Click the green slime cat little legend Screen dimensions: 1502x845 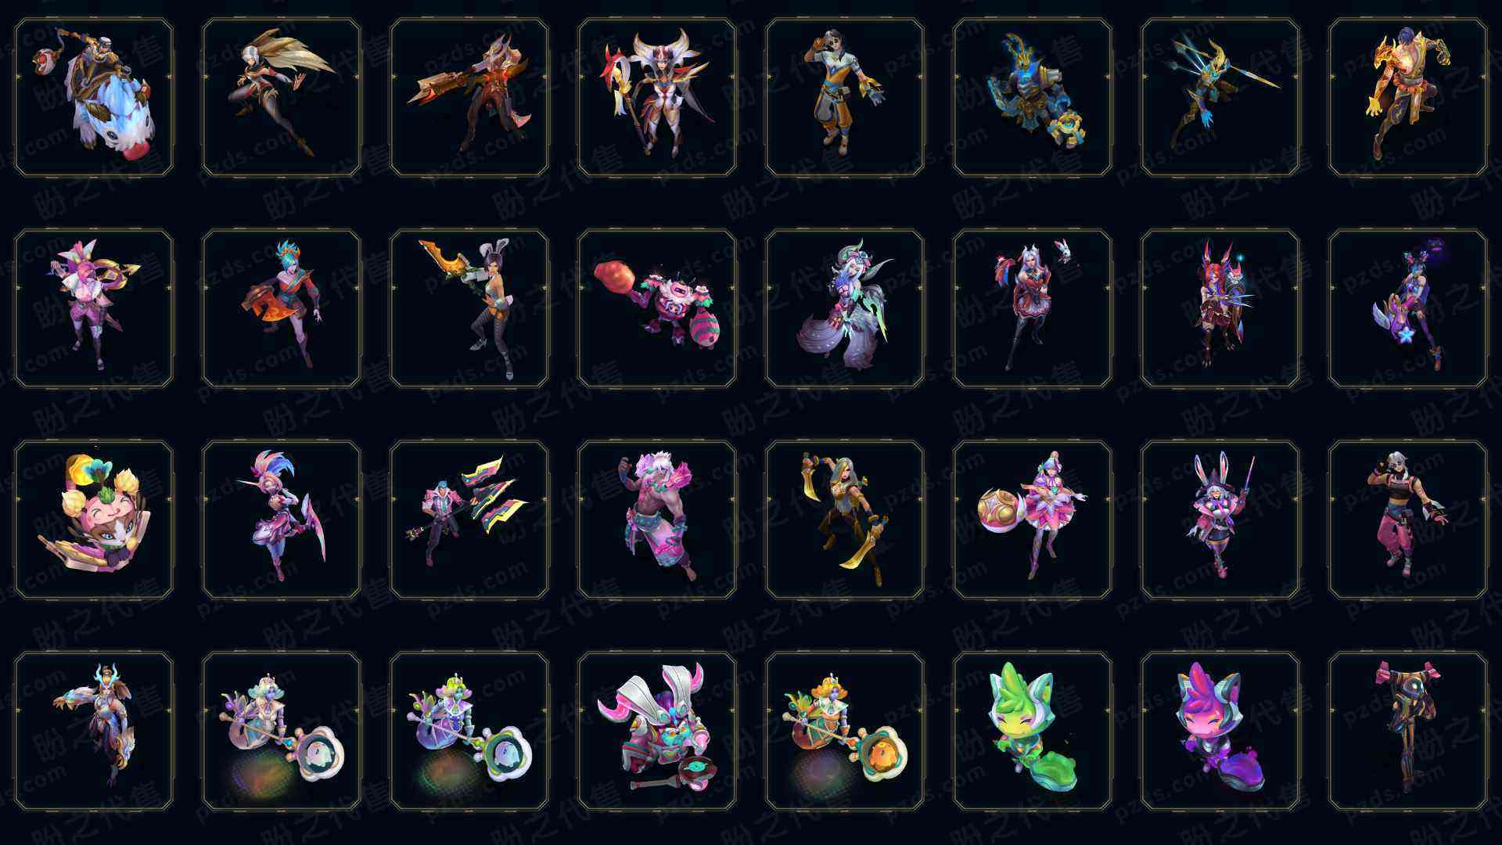pos(1033,731)
